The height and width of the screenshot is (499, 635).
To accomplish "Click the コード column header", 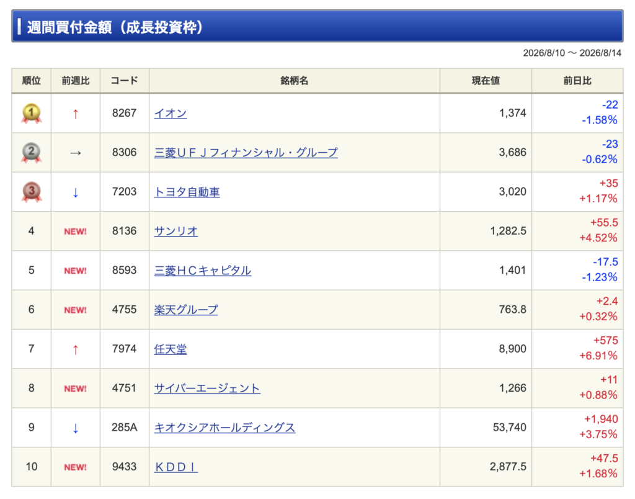I will (x=124, y=81).
